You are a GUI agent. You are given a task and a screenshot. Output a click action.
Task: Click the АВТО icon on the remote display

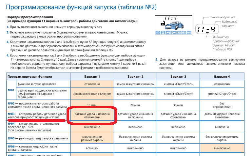(x=184, y=33)
